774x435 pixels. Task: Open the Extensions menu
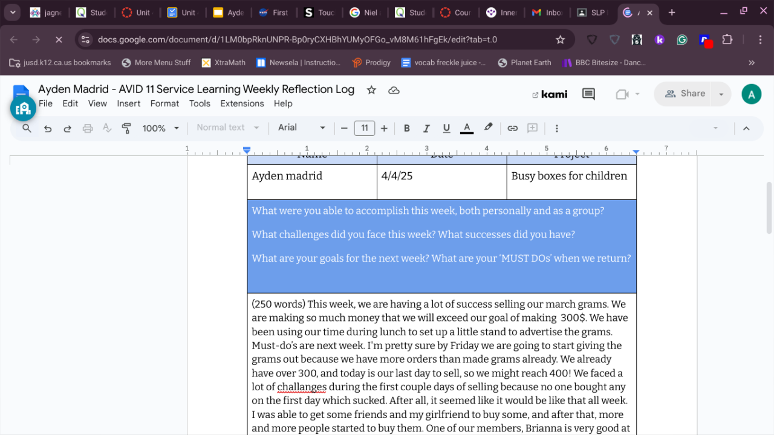click(x=242, y=103)
